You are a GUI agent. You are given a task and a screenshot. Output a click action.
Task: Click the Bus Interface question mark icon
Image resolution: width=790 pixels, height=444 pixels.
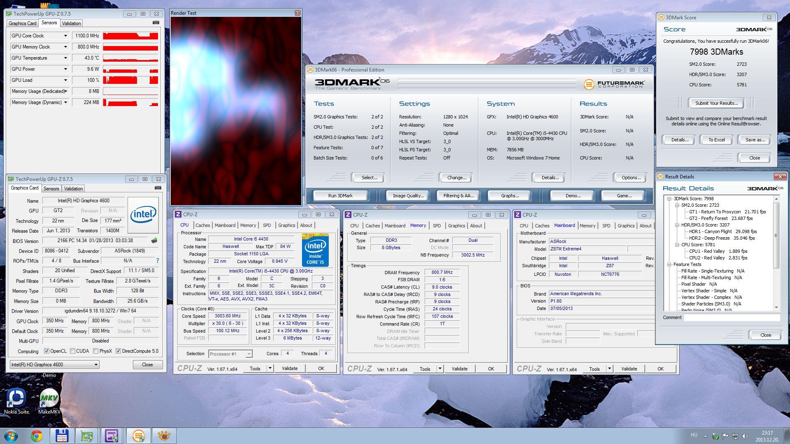157,261
